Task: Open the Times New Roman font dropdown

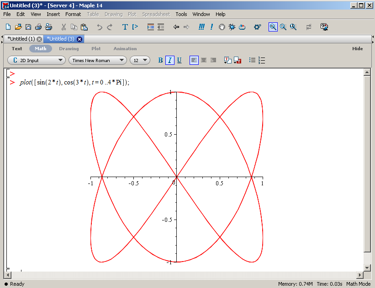Action: [x=98, y=60]
